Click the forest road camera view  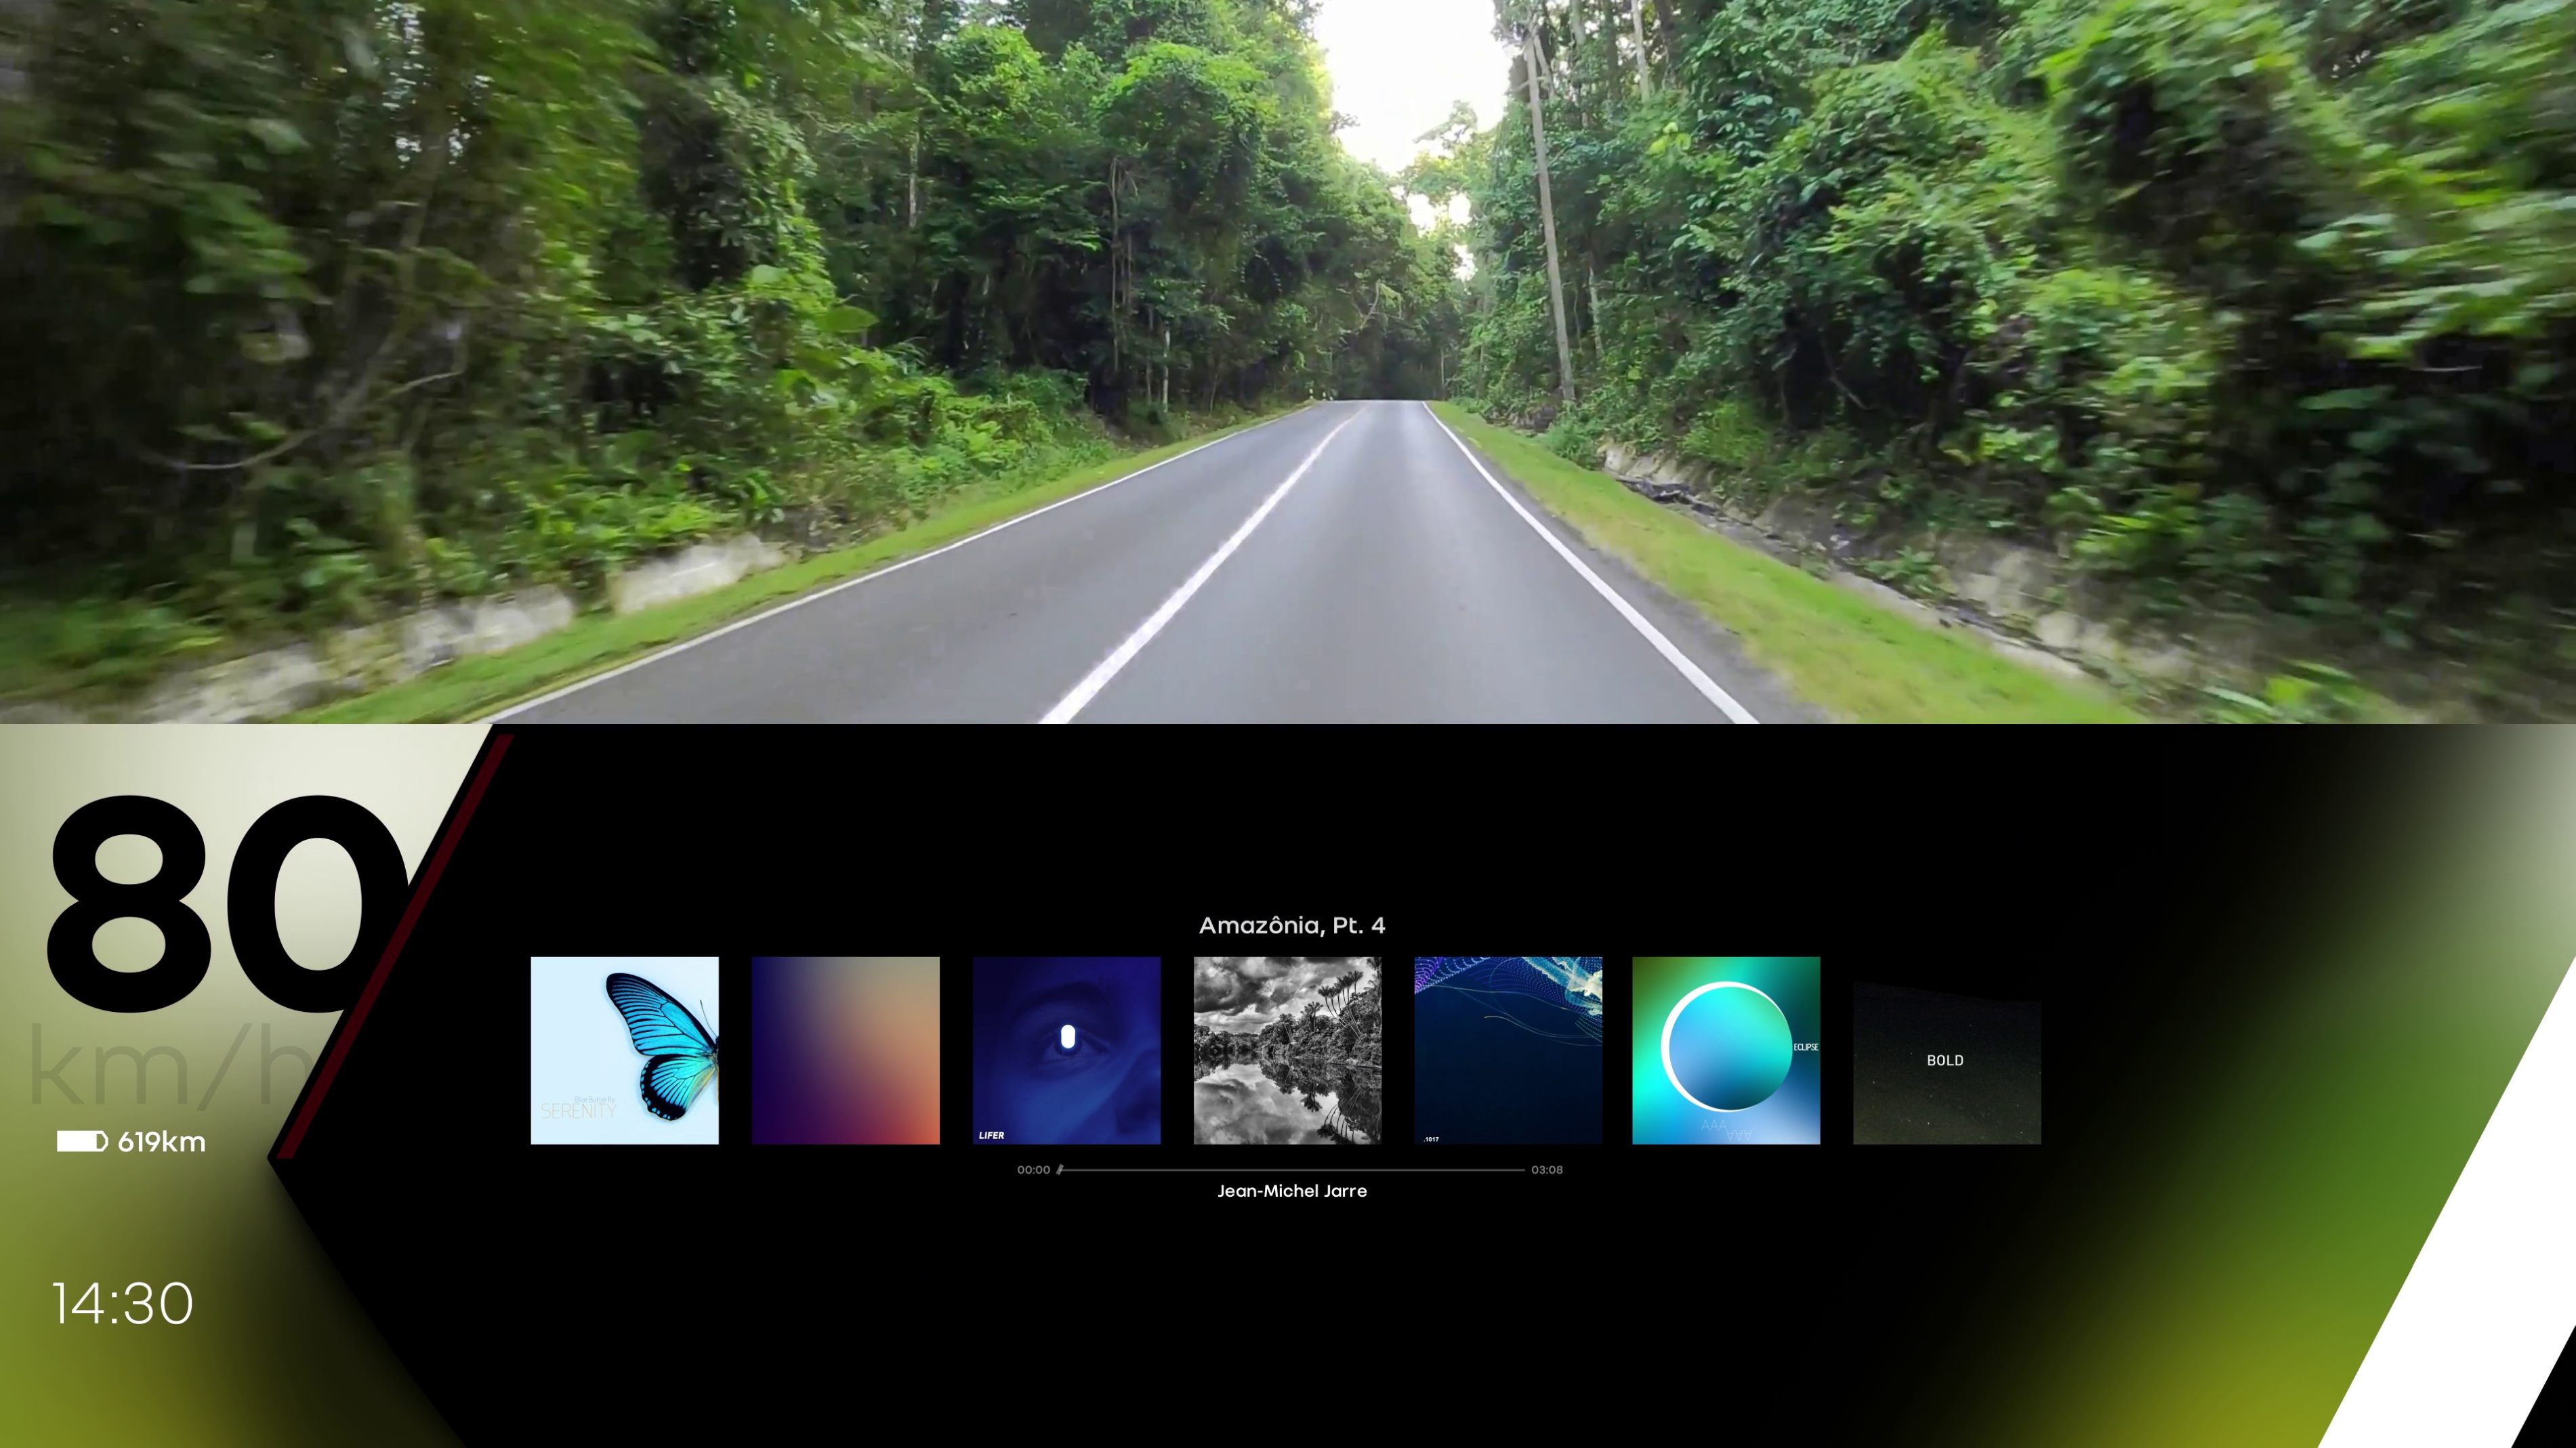(x=1288, y=360)
